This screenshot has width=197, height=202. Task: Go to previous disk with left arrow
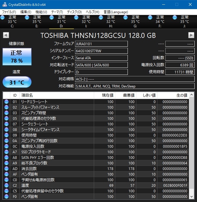click(6, 35)
